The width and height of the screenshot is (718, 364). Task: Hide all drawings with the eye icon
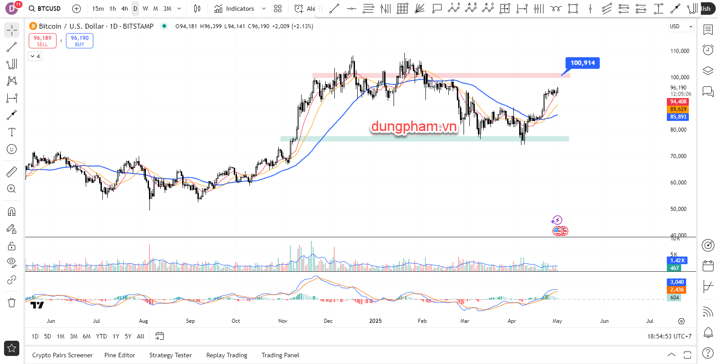[12, 262]
